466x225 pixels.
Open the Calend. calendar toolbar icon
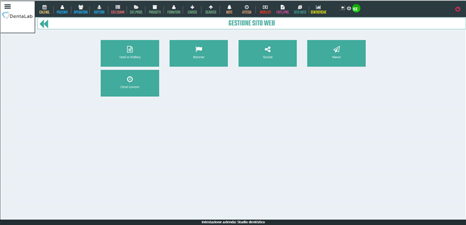point(45,9)
